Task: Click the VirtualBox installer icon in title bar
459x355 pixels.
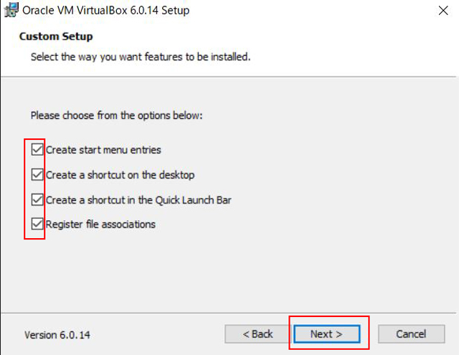Action: [11, 10]
